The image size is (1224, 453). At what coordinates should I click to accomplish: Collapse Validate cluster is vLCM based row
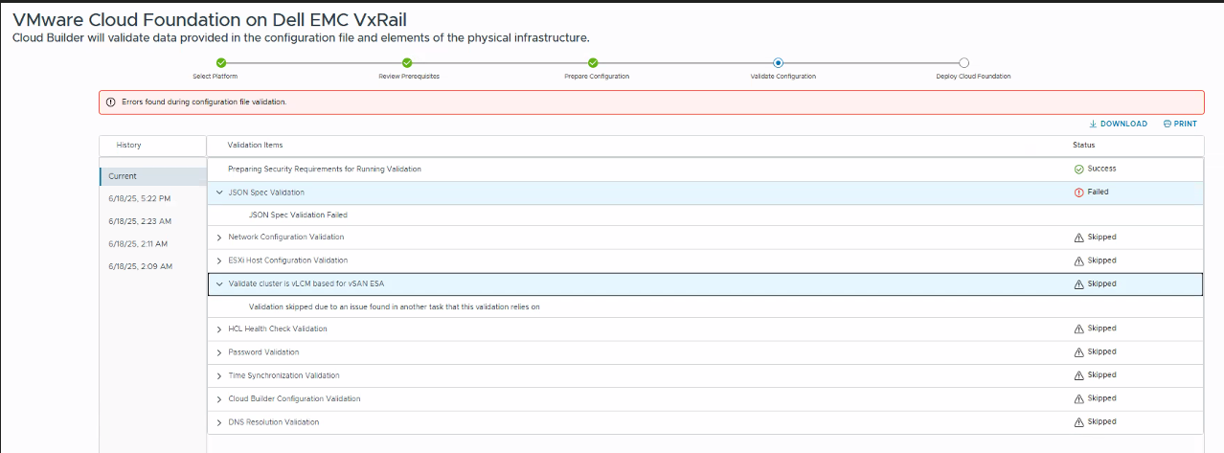[x=218, y=284]
